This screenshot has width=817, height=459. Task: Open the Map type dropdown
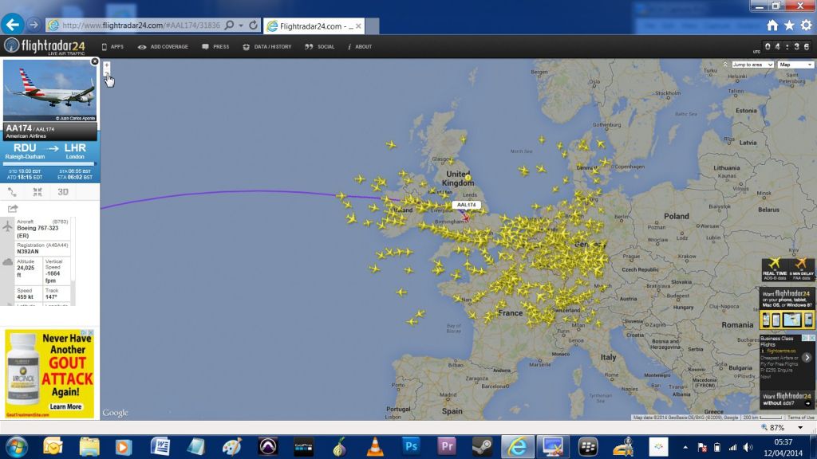click(x=795, y=65)
